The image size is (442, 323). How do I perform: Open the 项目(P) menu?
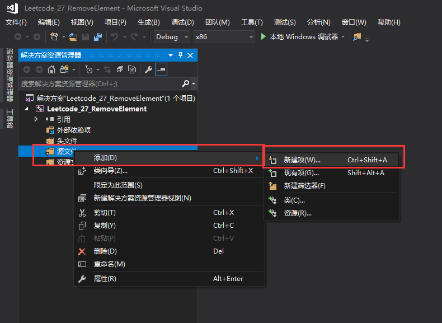115,22
